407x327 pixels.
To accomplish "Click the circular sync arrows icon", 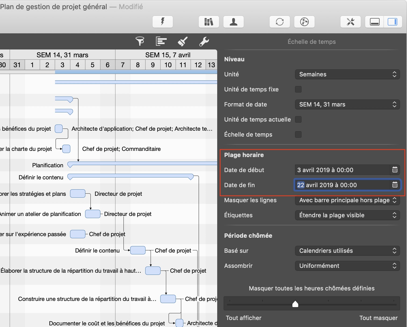I will 279,22.
